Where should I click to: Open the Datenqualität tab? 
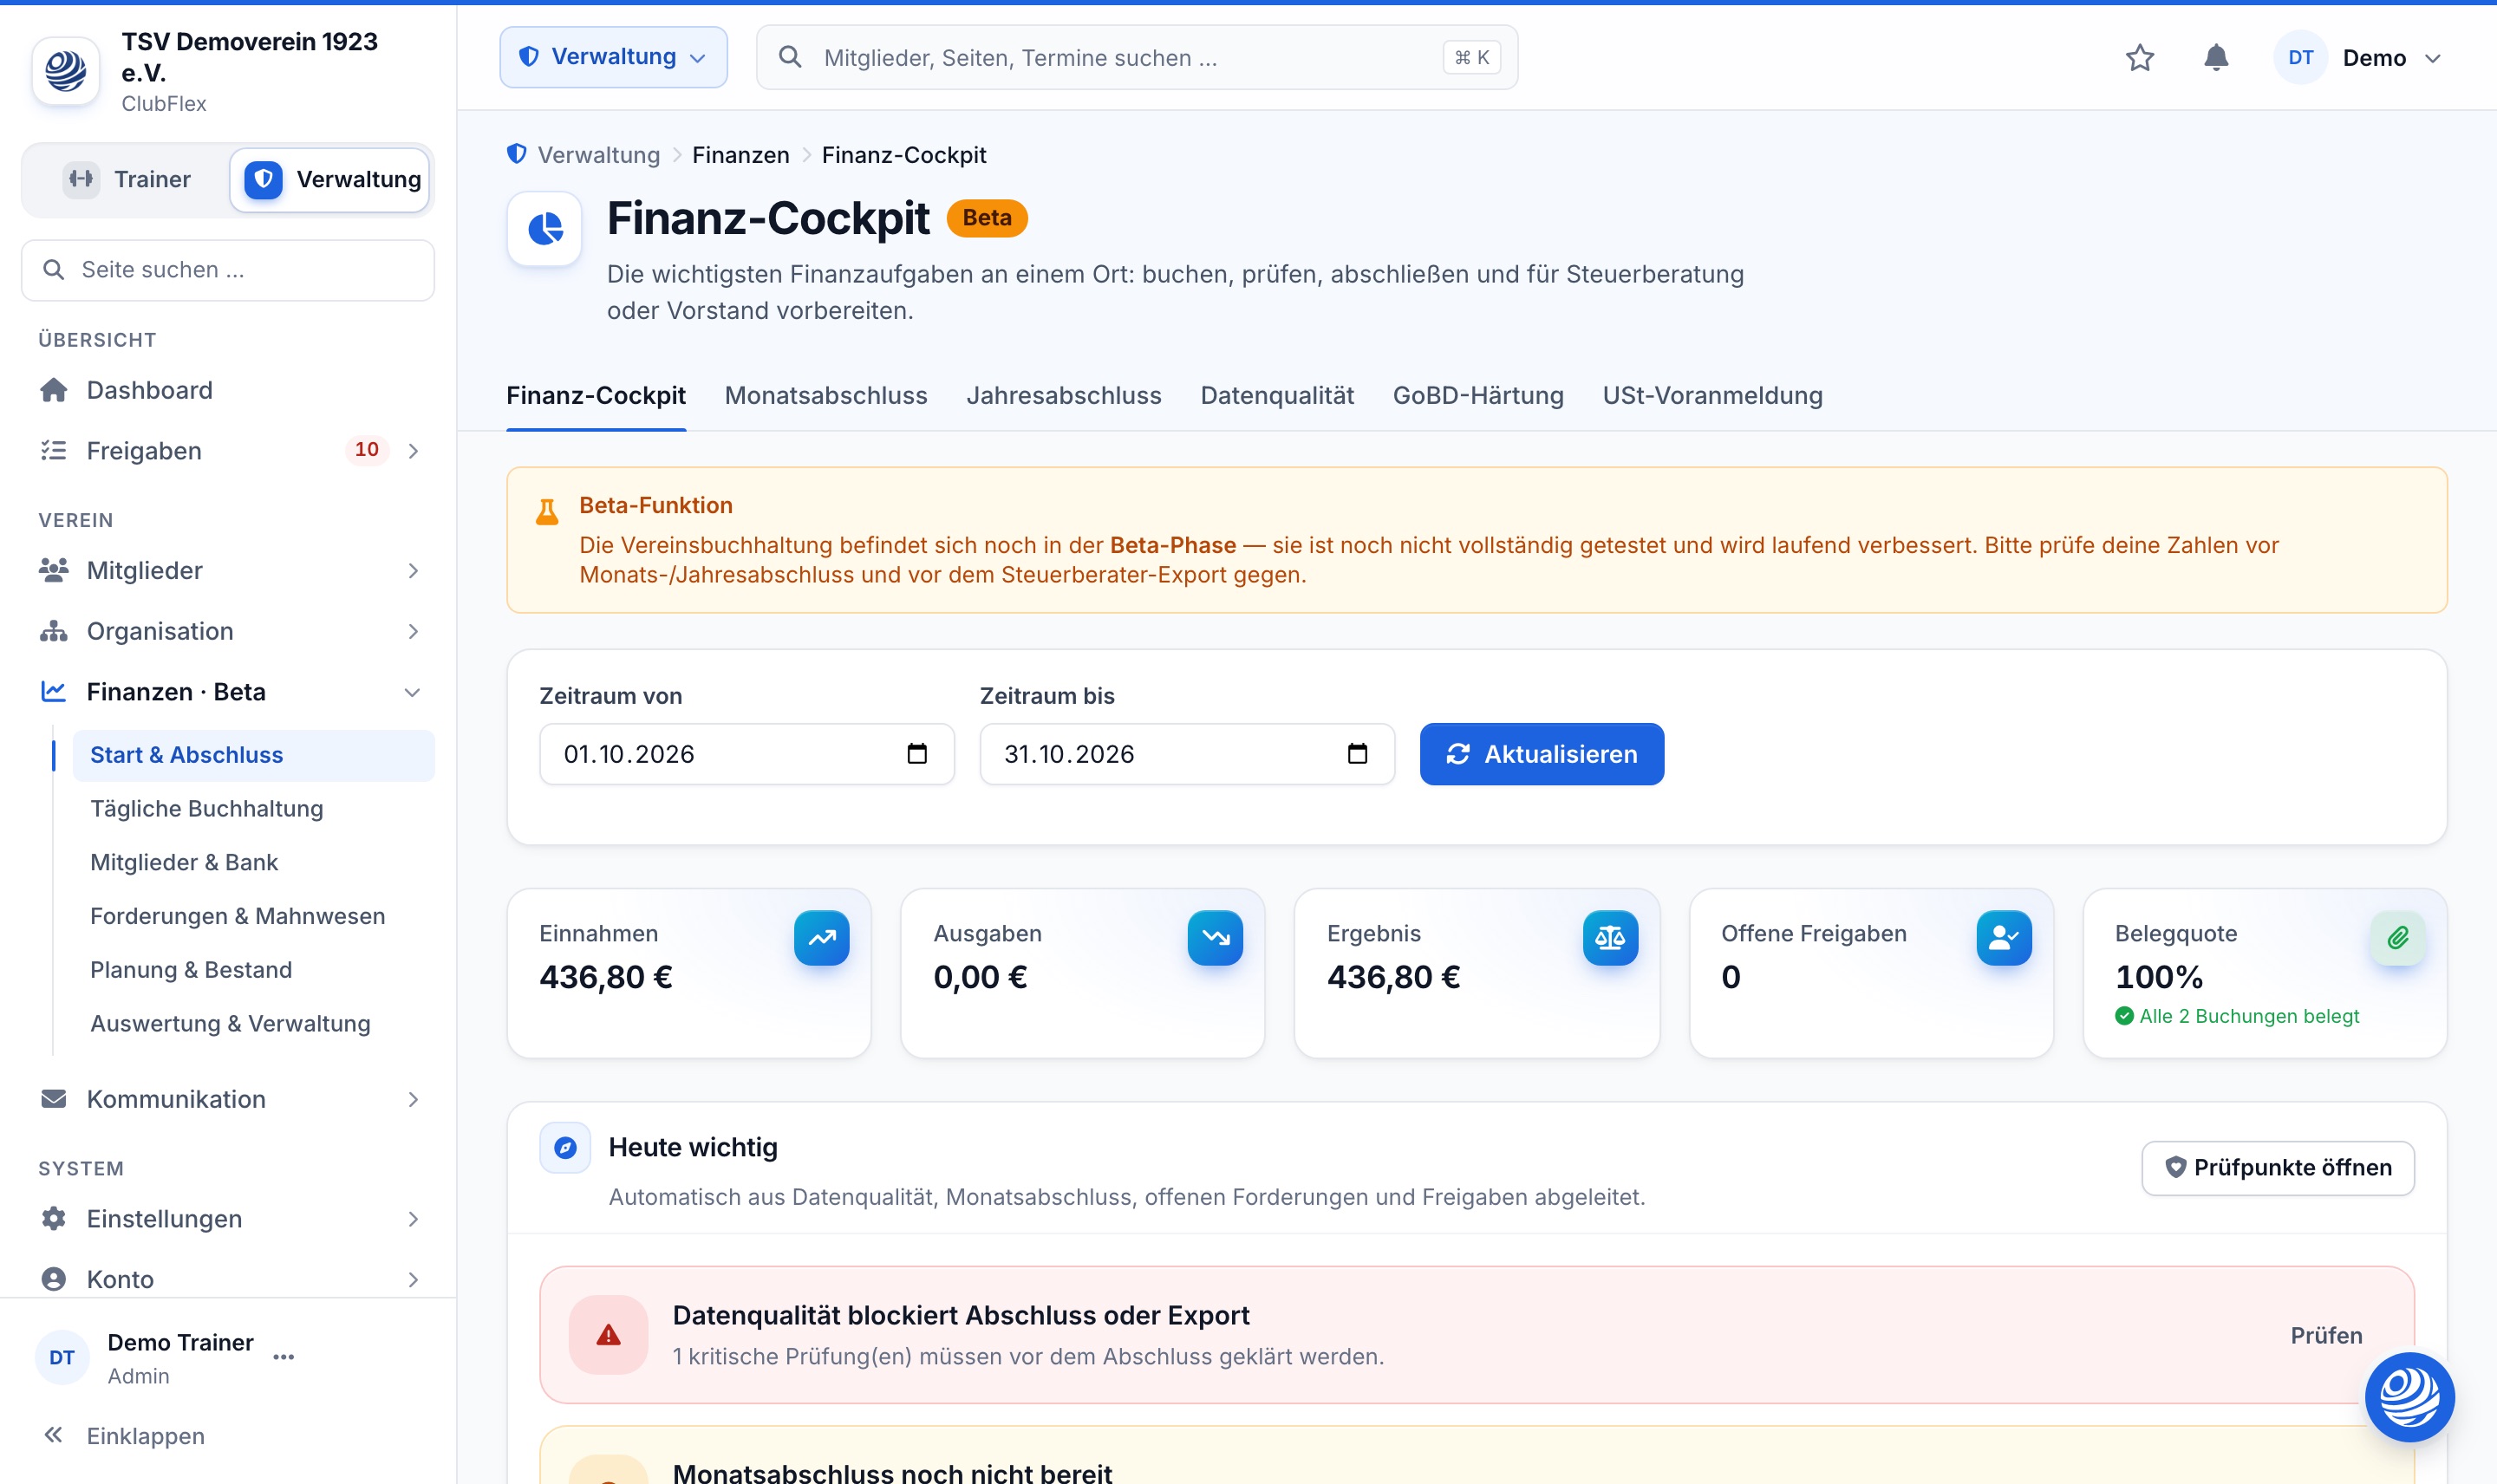(x=1277, y=395)
